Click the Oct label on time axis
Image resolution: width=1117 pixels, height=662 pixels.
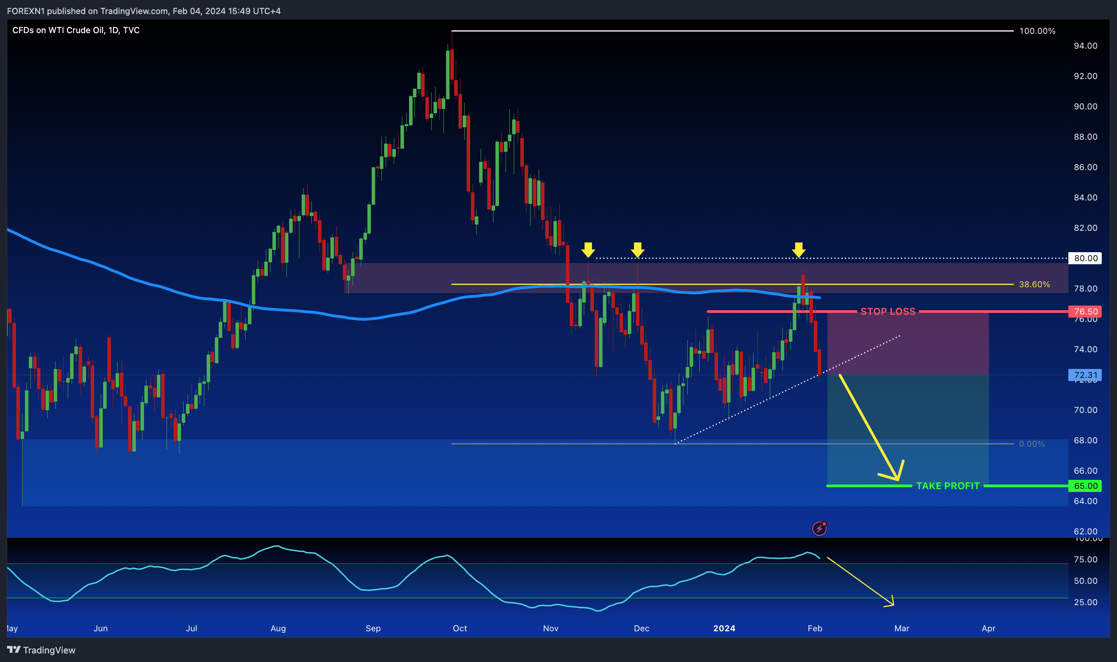pos(460,628)
